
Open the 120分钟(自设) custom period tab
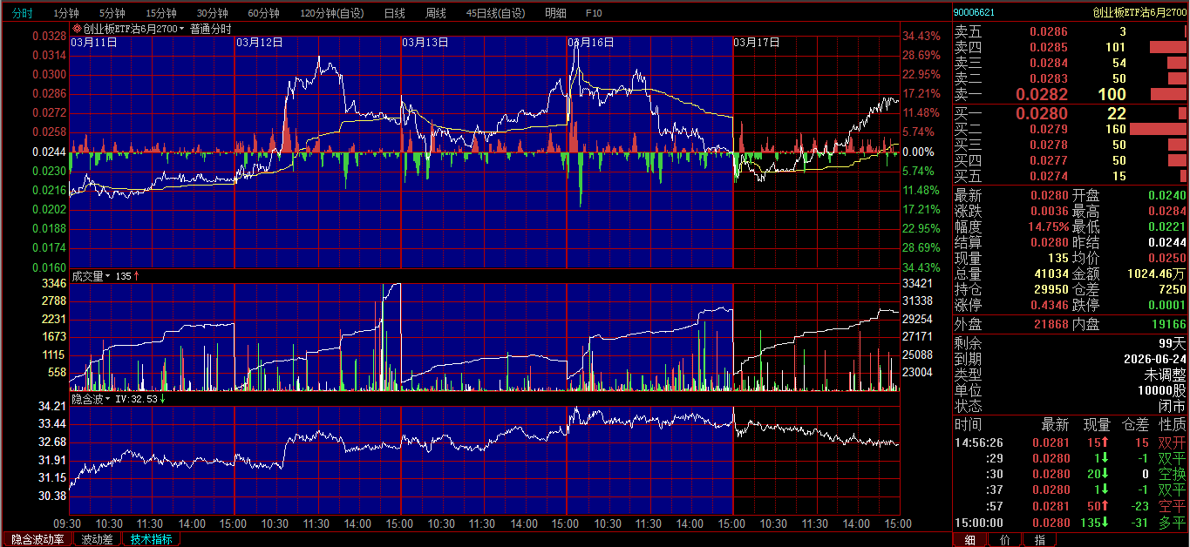pos(332,13)
